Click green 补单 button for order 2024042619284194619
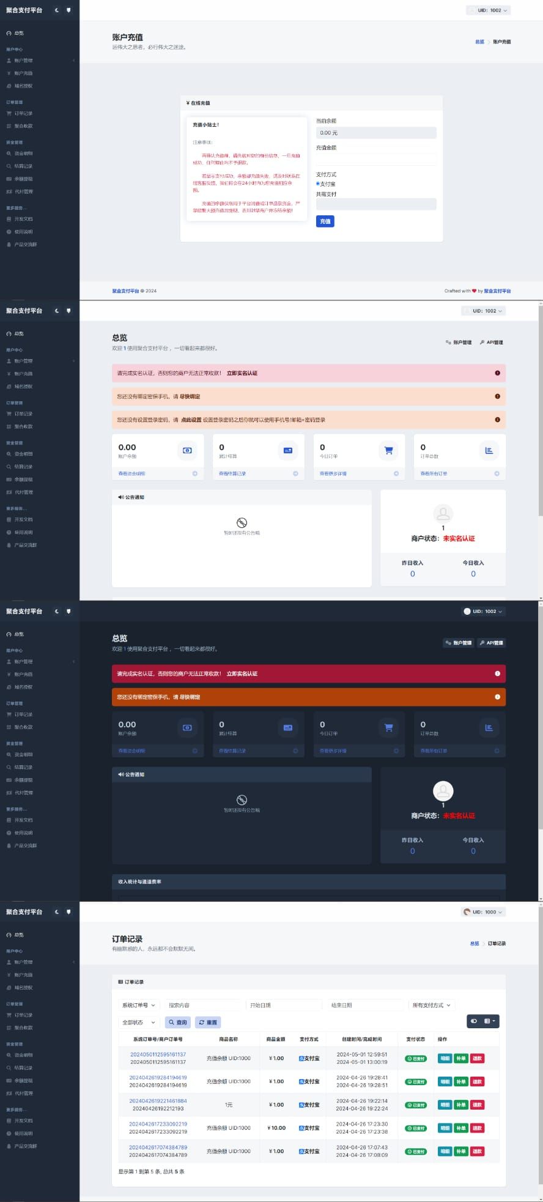Image resolution: width=543 pixels, height=1202 pixels. 461,1081
